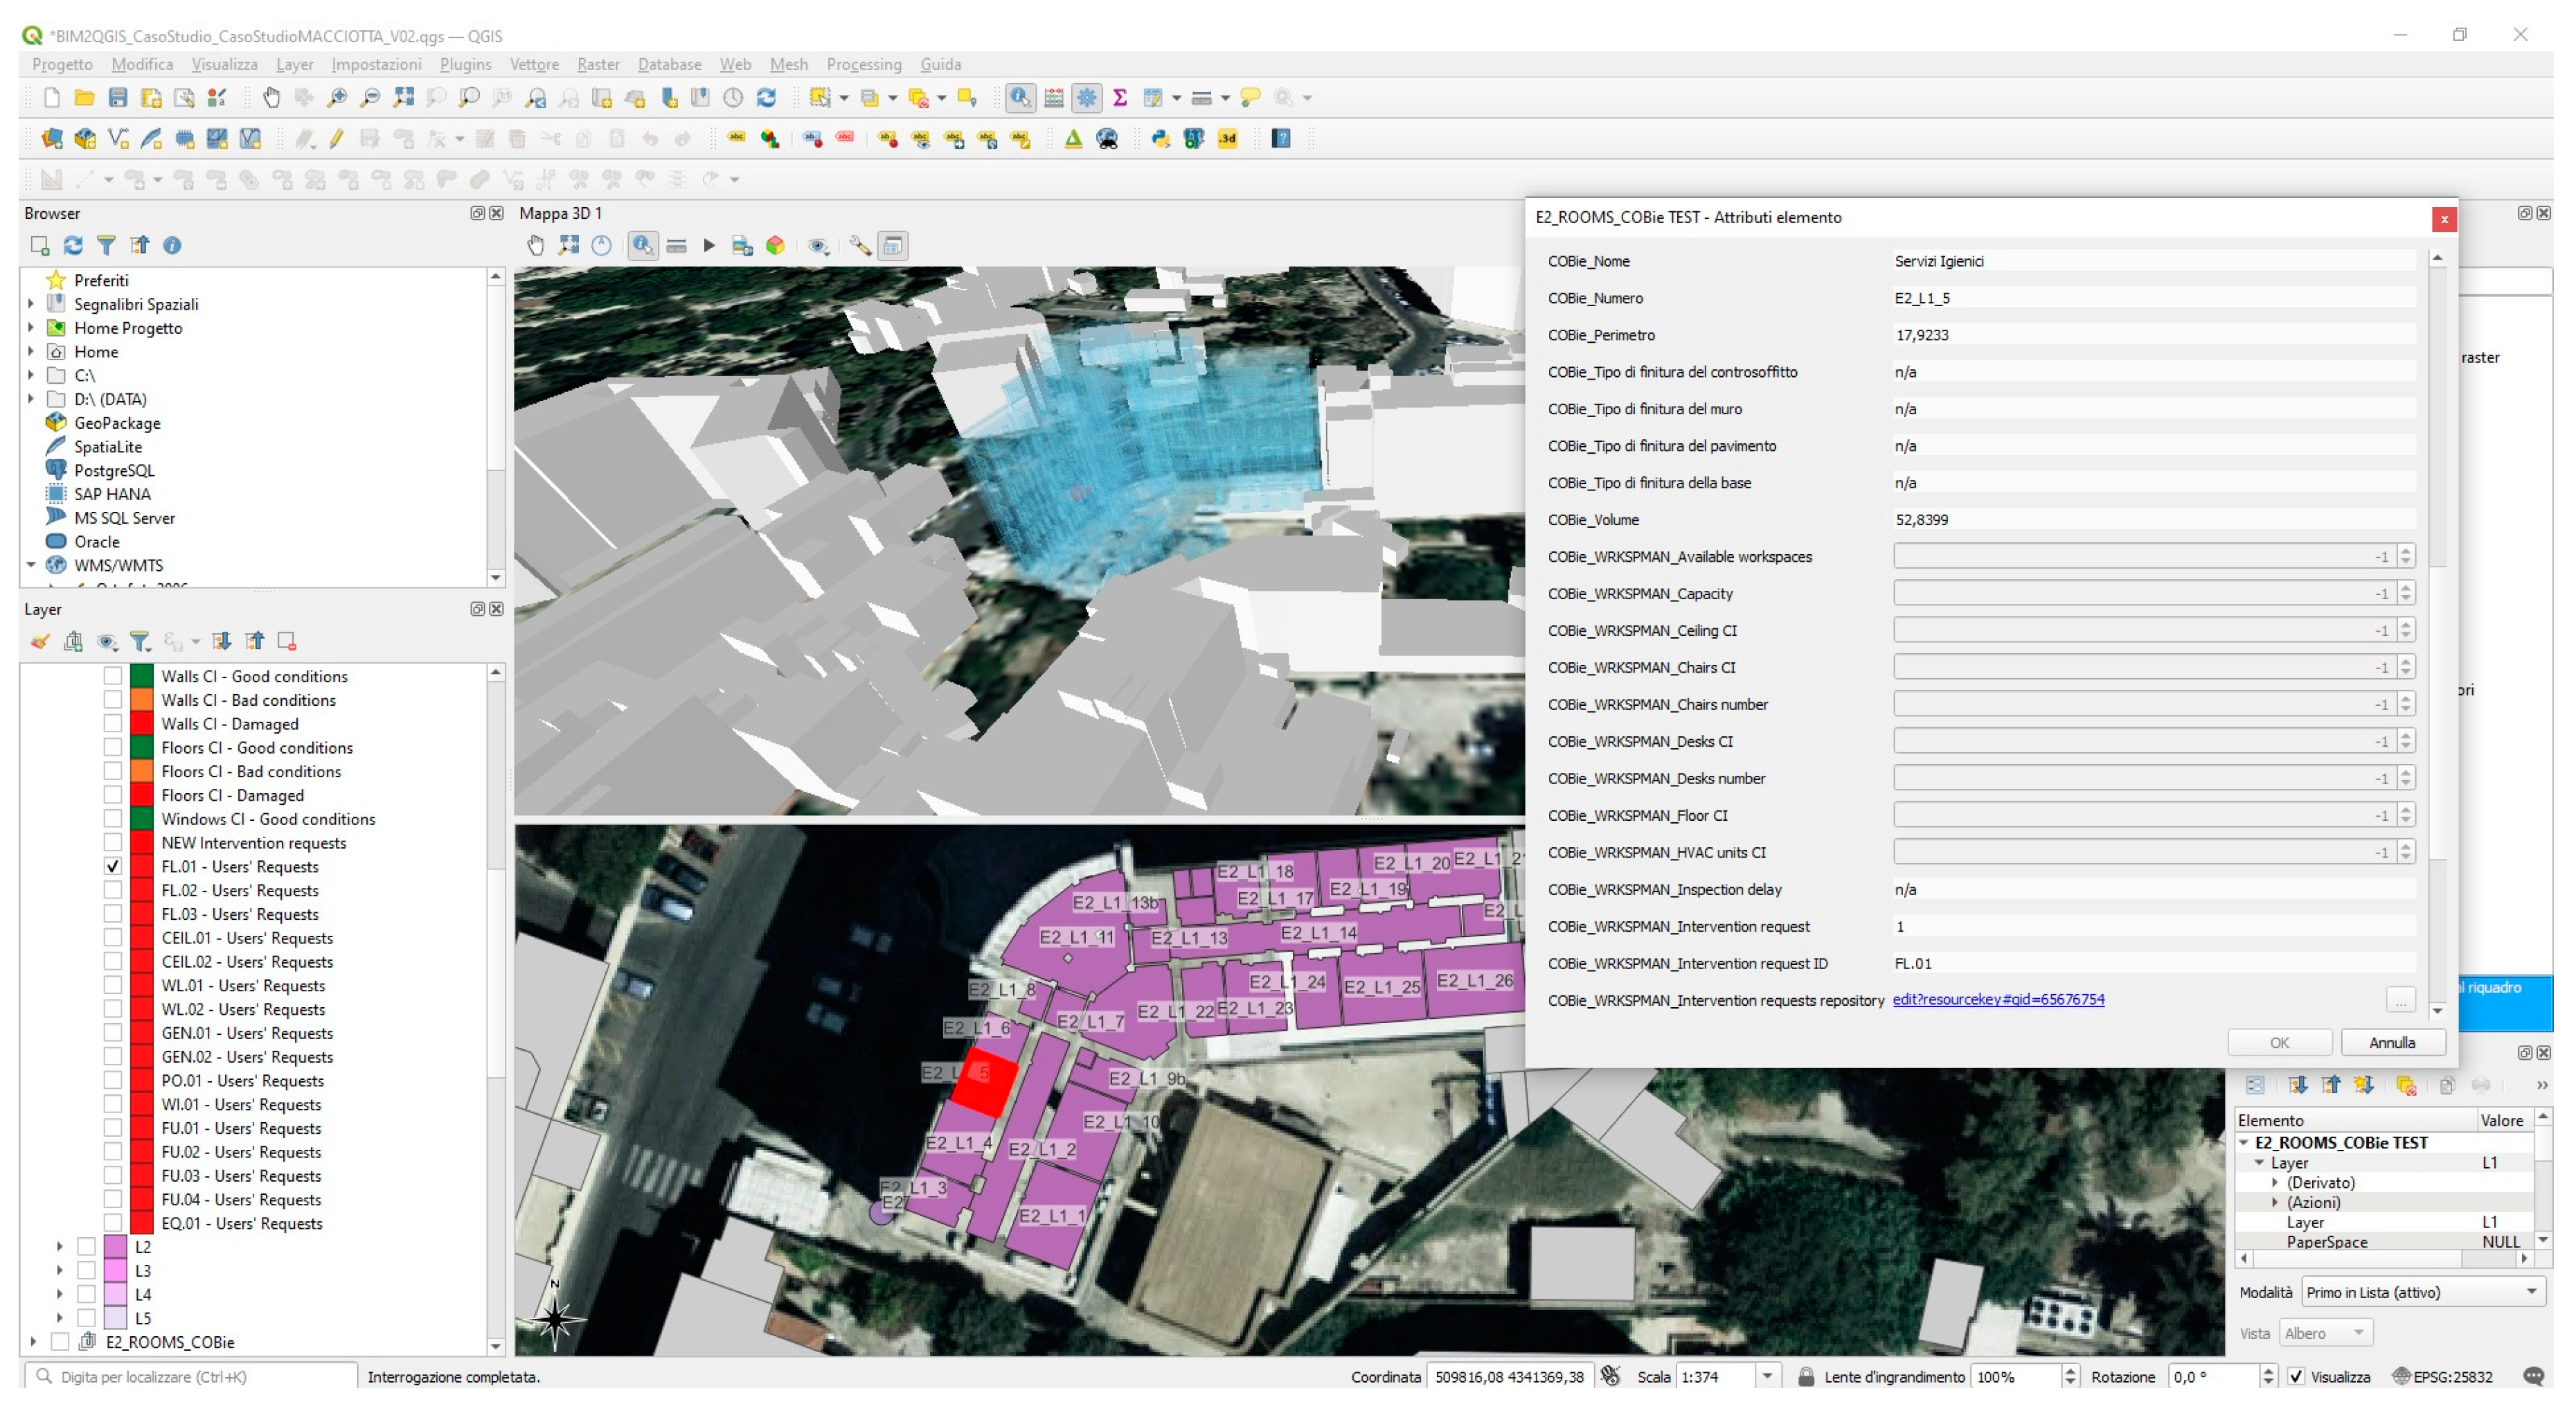Select the Pan Map hand tool
The image size is (2576, 1411).
point(271,98)
